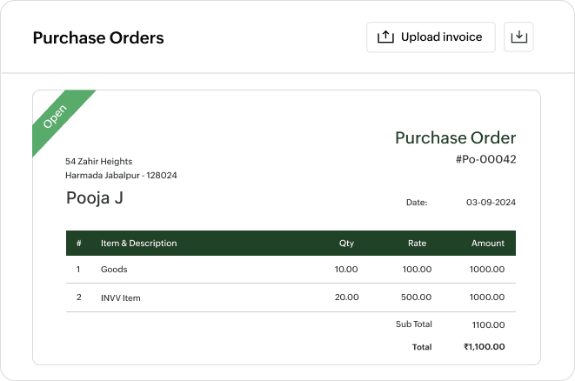
Task: Click the Item & Description column header
Action: [x=138, y=244]
